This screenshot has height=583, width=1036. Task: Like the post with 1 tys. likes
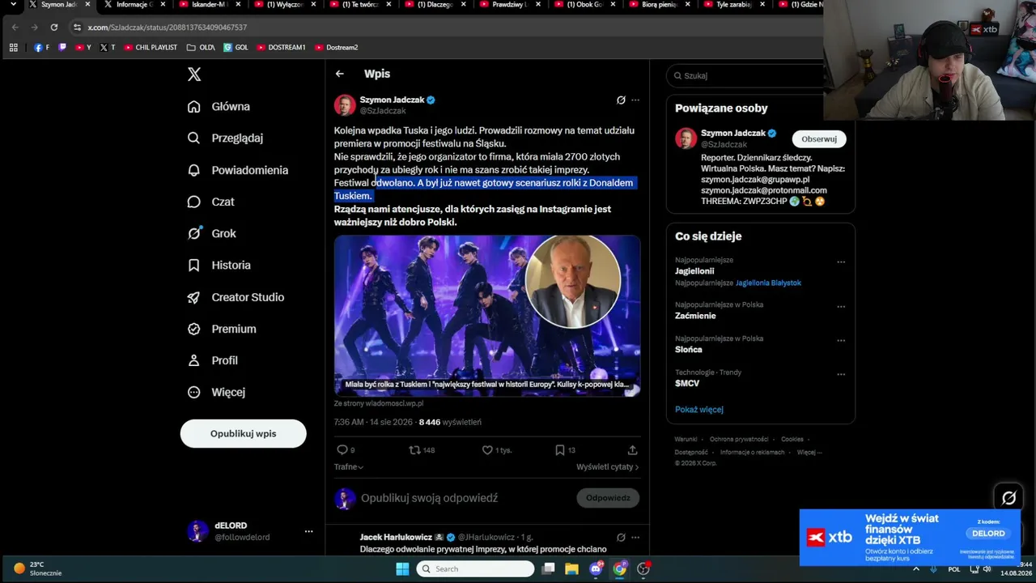point(496,450)
